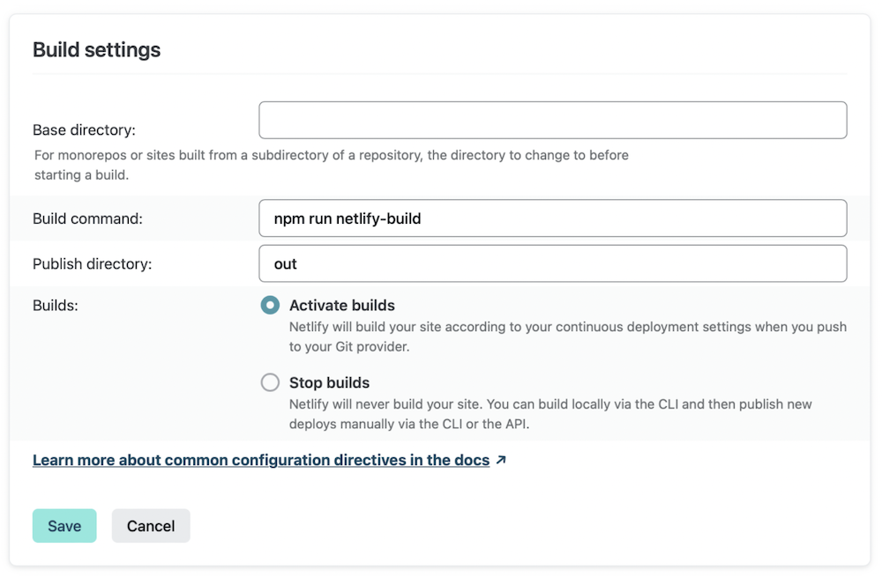The image size is (882, 577).
Task: Click the divider line below Build settings heading
Action: point(439,74)
